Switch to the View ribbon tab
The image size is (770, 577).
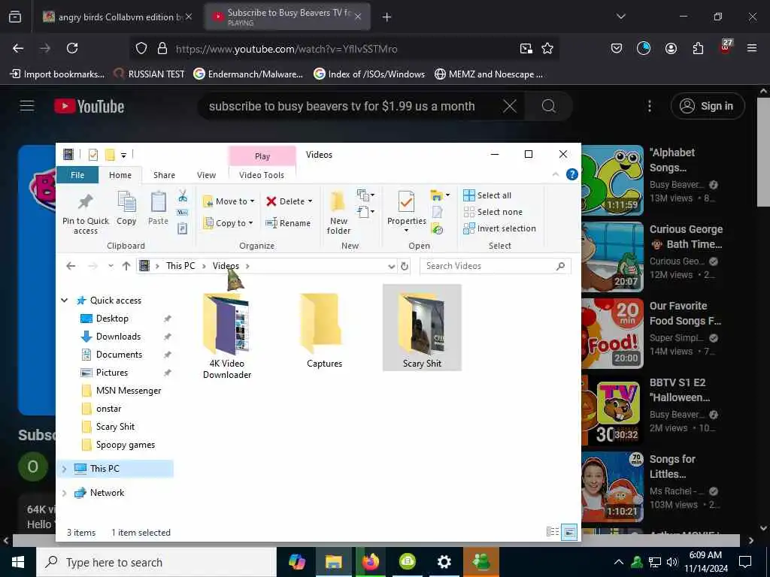point(206,175)
